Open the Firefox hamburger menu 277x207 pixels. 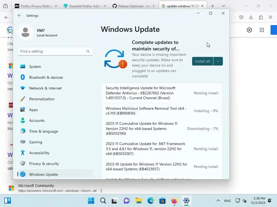[271, 17]
